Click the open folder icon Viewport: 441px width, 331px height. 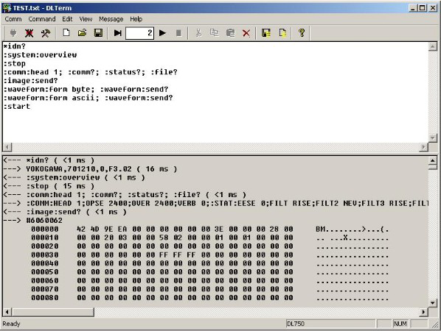pos(82,33)
